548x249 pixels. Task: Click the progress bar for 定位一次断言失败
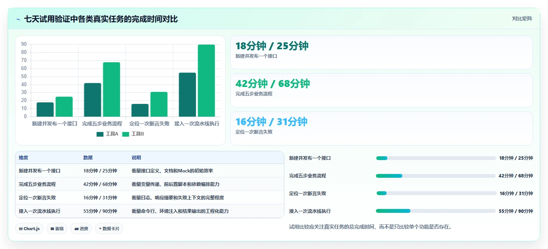(x=437, y=193)
